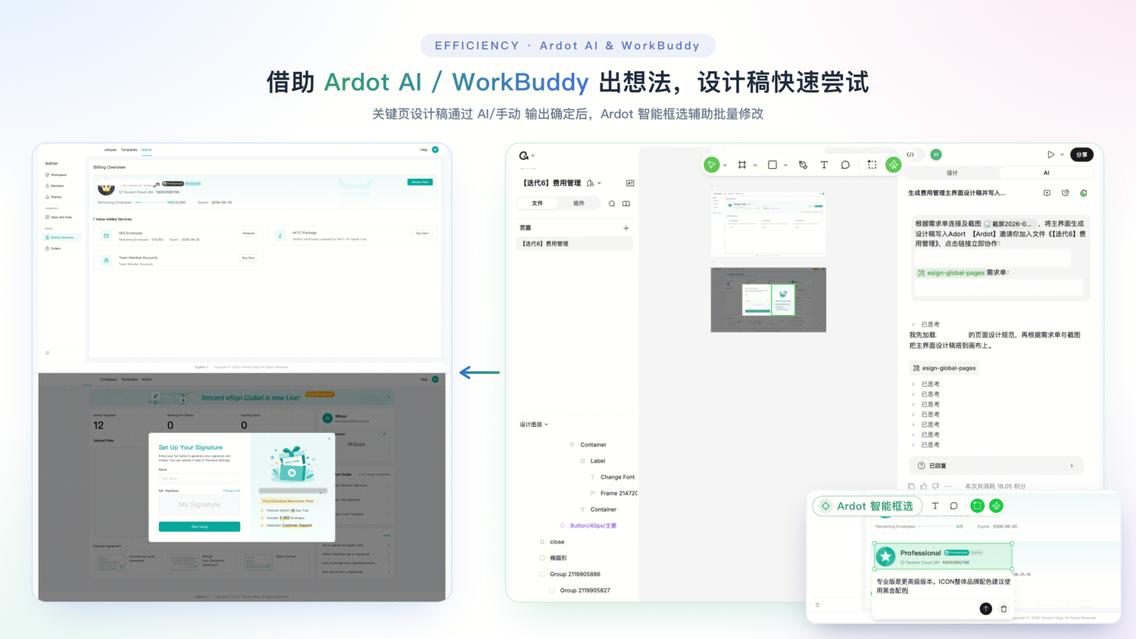Send the smart selection comment
This screenshot has height=639, width=1136.
[x=985, y=609]
